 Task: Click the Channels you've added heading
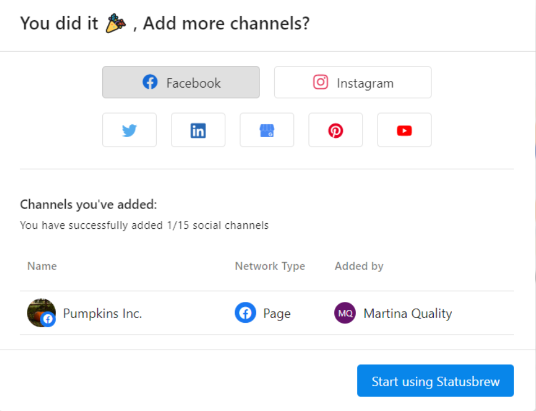tap(89, 204)
